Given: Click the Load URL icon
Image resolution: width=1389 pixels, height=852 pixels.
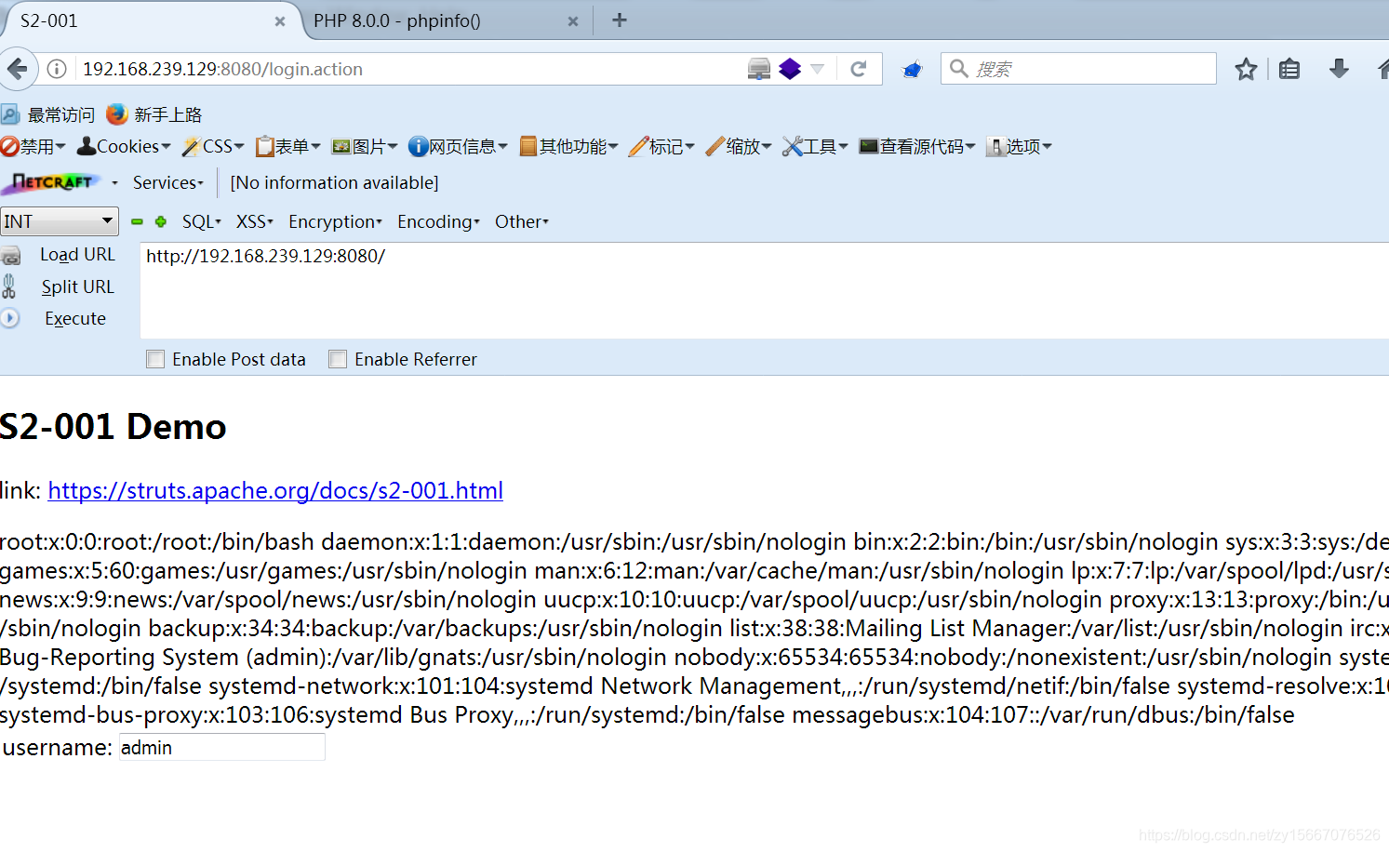Looking at the screenshot, I should [x=11, y=256].
